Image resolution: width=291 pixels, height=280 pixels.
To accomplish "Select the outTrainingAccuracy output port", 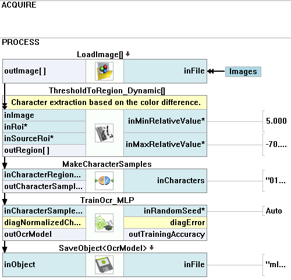I will [x=165, y=235].
